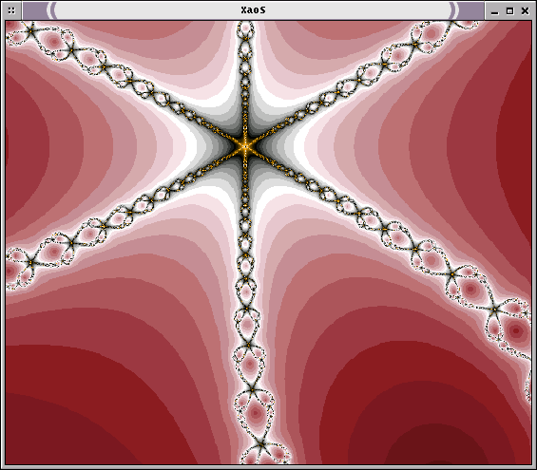Click the pink bulb on the upper-left arm near the corner

pos(54,42)
